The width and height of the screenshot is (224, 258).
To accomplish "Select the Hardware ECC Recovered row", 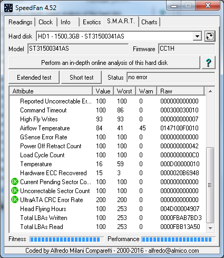I will point(108,173).
